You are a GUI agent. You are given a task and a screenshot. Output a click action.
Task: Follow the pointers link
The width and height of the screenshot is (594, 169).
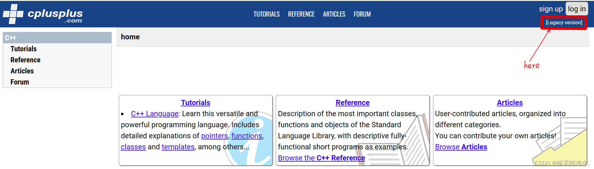(x=215, y=136)
